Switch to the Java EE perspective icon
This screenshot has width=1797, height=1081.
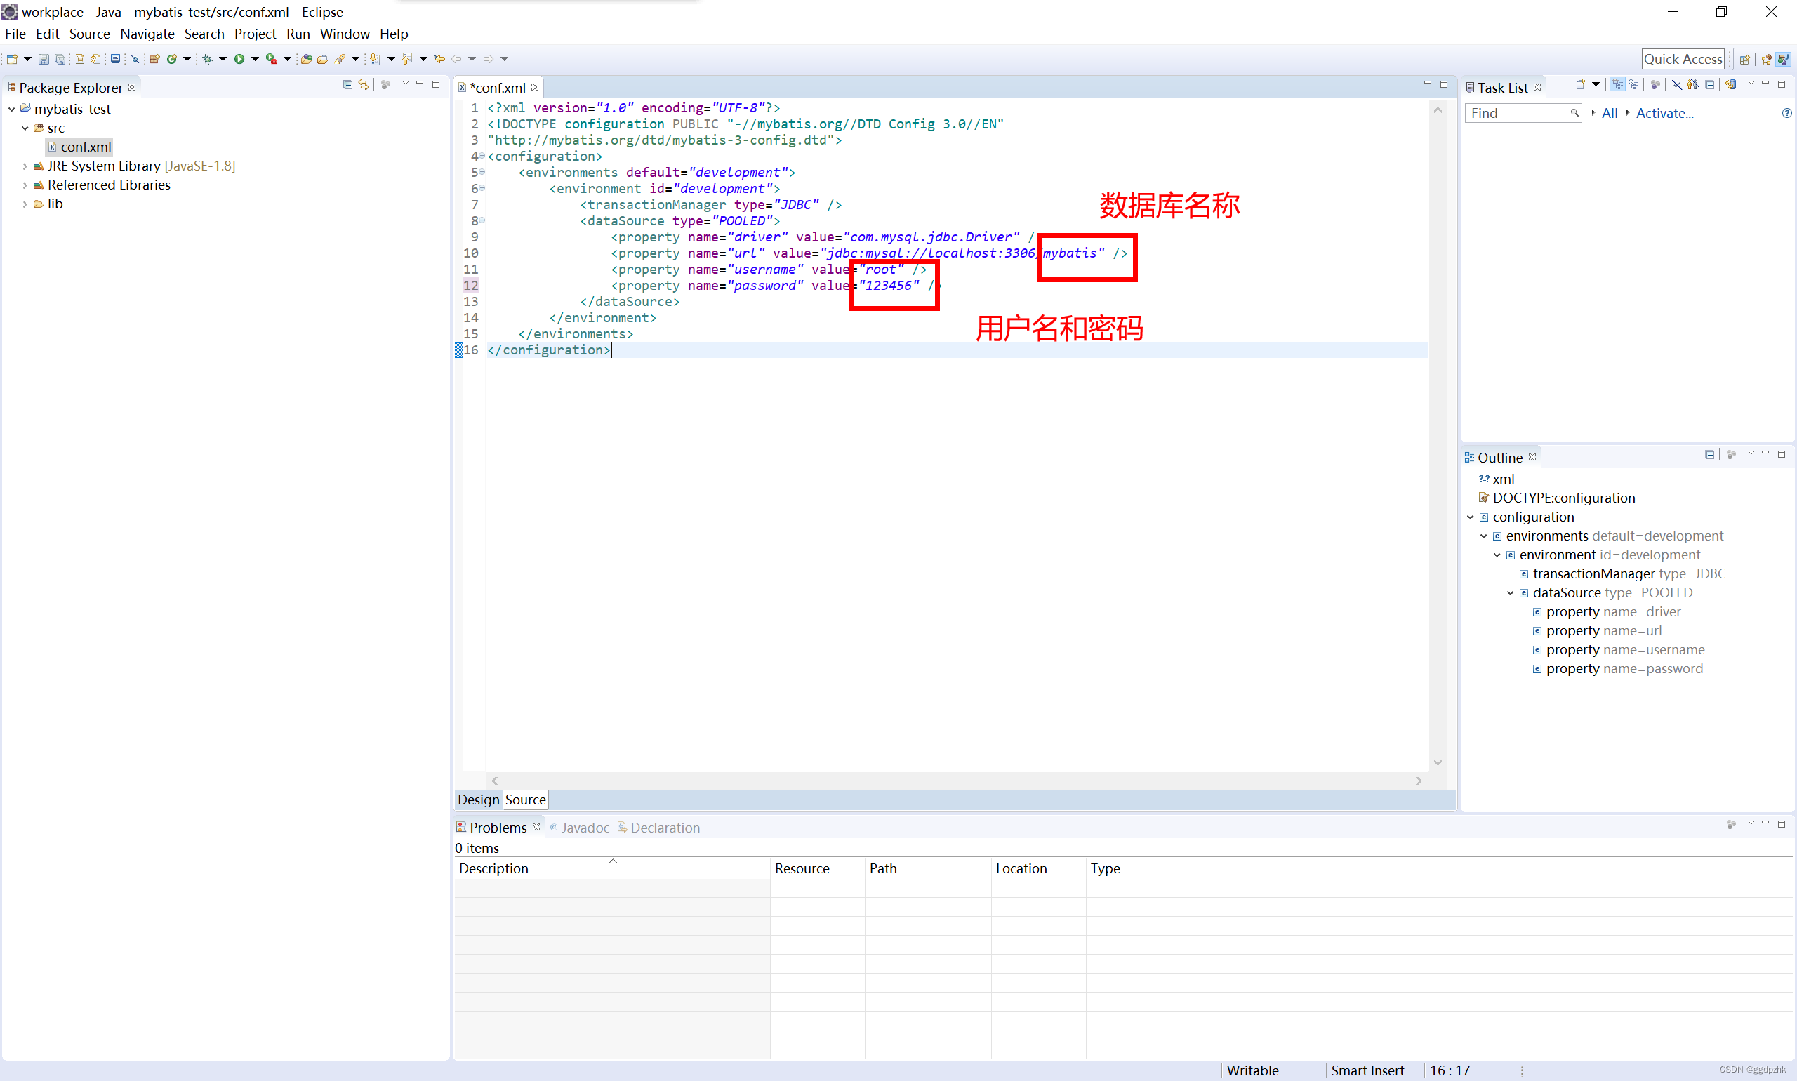point(1766,60)
